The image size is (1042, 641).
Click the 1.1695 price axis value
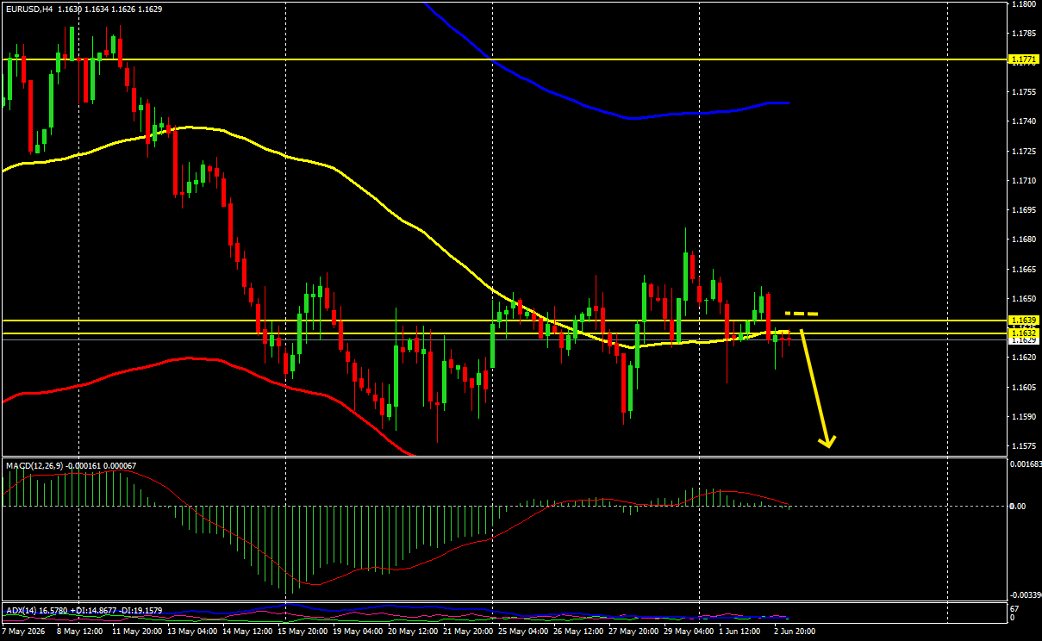tap(1025, 210)
